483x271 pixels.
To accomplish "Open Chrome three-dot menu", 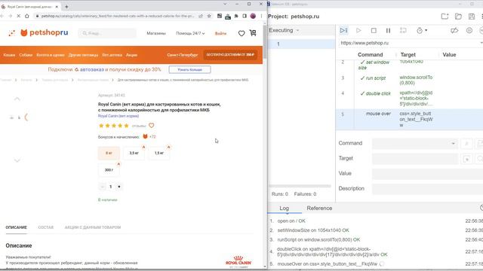I will [x=262, y=16].
